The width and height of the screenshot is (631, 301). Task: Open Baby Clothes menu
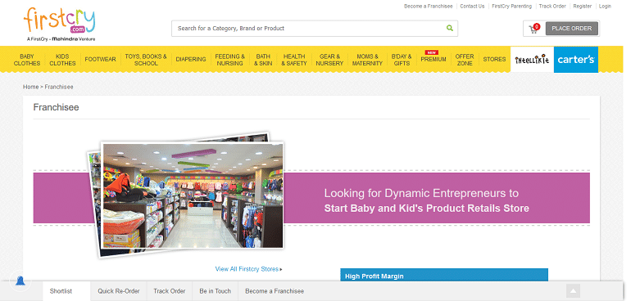pos(27,60)
